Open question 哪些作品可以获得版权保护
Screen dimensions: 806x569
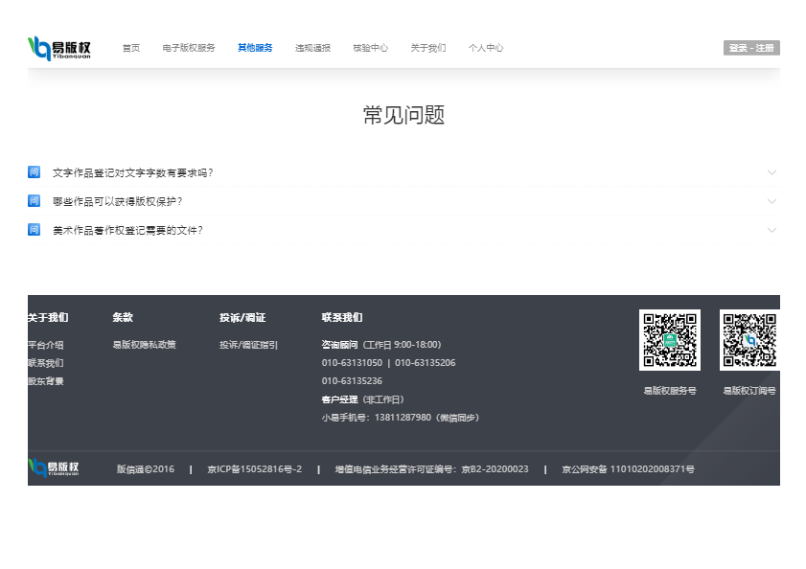pyautogui.click(x=117, y=201)
